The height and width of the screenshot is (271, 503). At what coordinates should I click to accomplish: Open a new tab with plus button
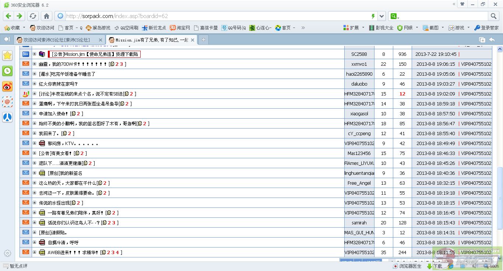(x=203, y=40)
